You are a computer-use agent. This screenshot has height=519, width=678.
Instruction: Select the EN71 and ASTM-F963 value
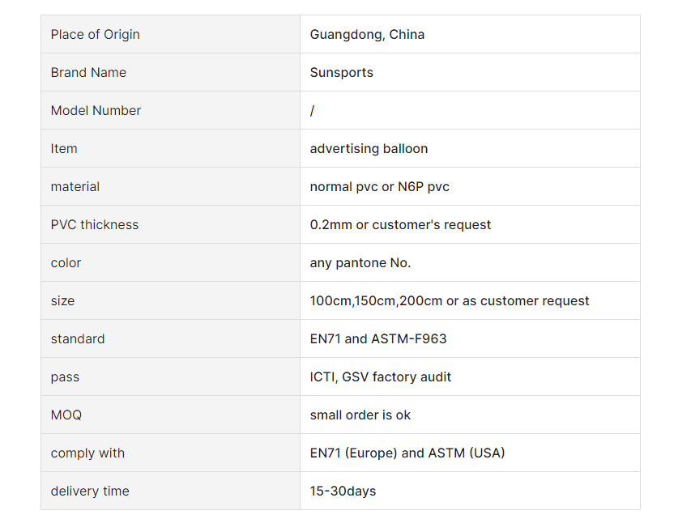(378, 338)
